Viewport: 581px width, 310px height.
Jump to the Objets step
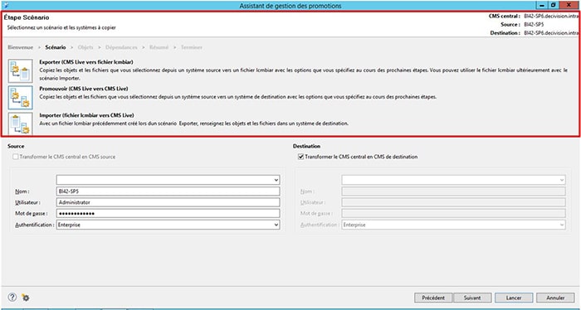[85, 47]
